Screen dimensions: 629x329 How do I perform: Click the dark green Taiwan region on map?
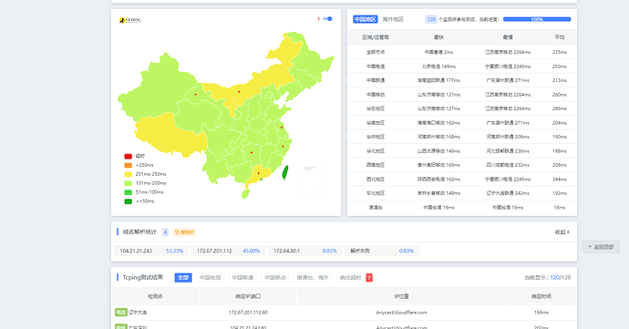[285, 172]
